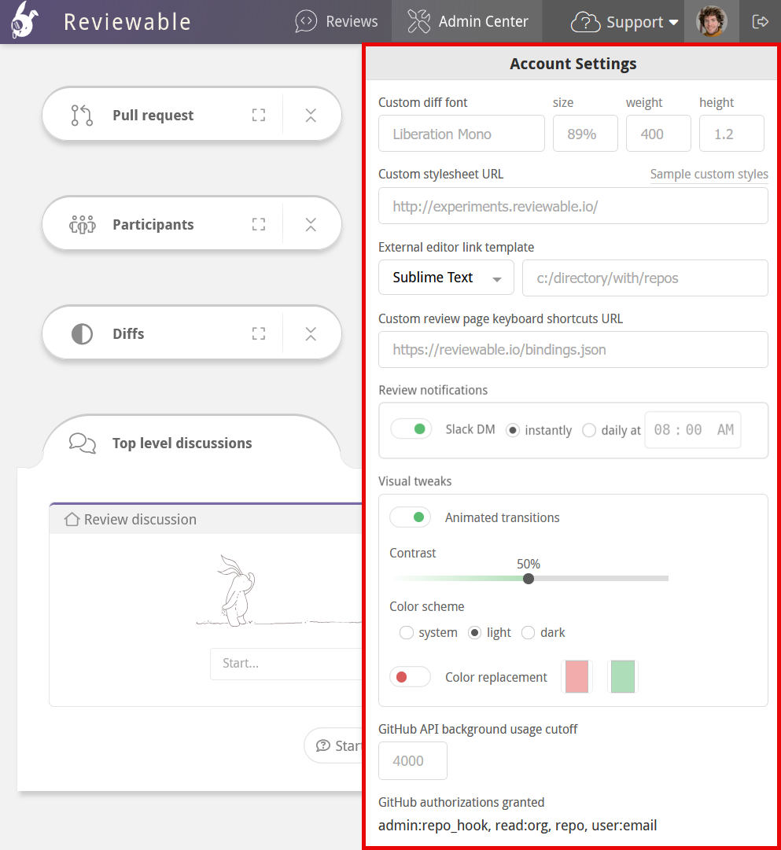Select the dark color scheme

point(528,632)
